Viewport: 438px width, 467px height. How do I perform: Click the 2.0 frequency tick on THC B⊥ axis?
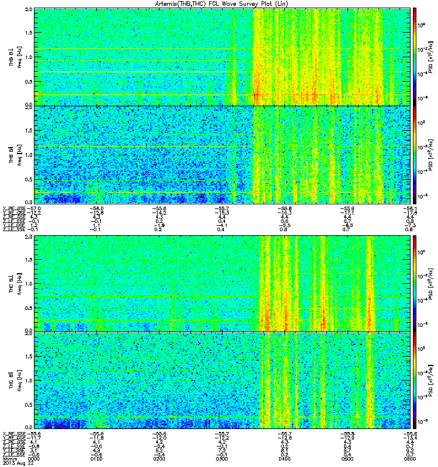tap(29, 237)
